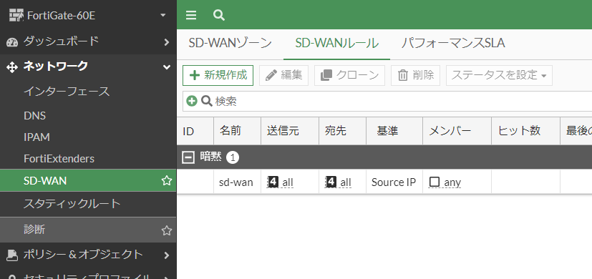Sort by 宛先 column header
Screen dimensions: 592x279
point(342,131)
